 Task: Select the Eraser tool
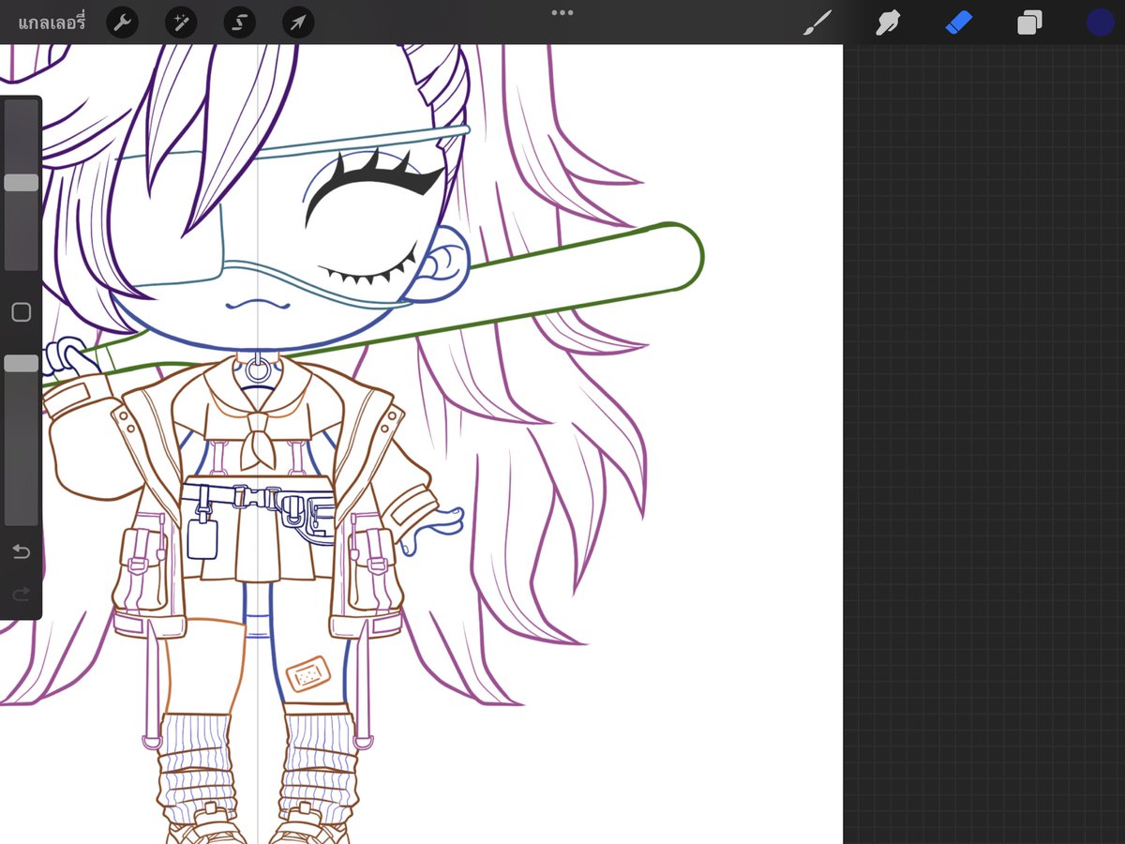(x=959, y=23)
